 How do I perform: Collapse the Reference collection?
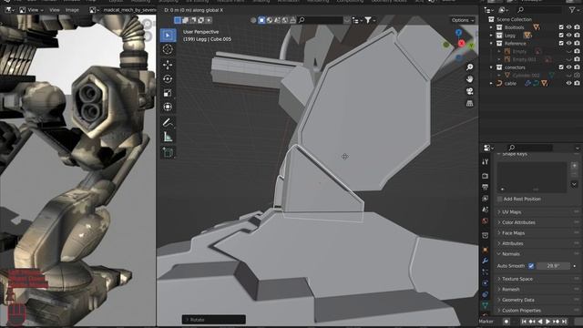pyautogui.click(x=491, y=44)
